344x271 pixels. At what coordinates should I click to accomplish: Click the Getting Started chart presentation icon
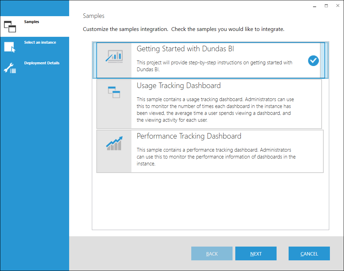point(114,56)
